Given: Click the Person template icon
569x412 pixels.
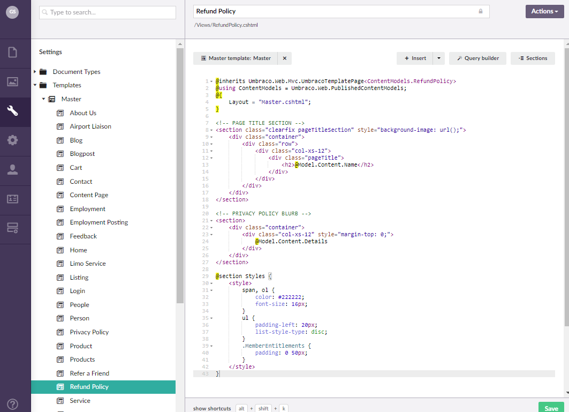Looking at the screenshot, I should pos(60,318).
